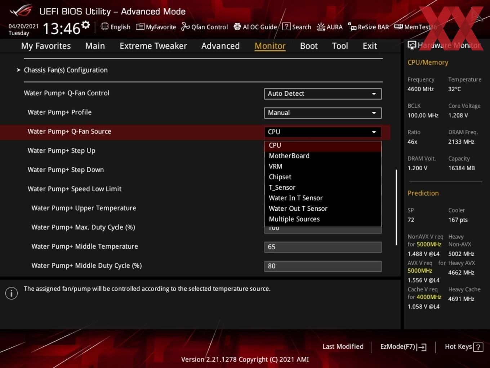Click the 13:46 clock display

62,28
